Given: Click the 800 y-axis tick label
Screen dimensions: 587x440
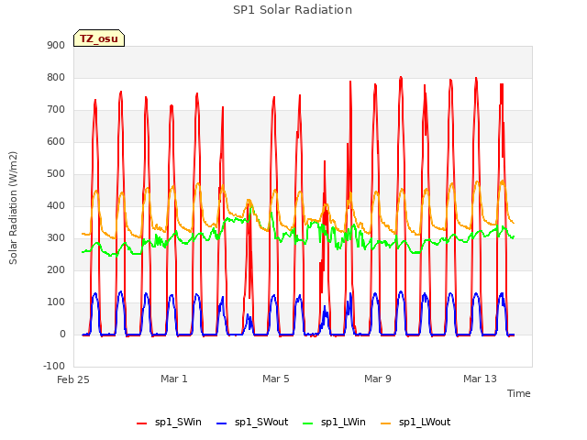Looking at the screenshot, I should pos(56,78).
